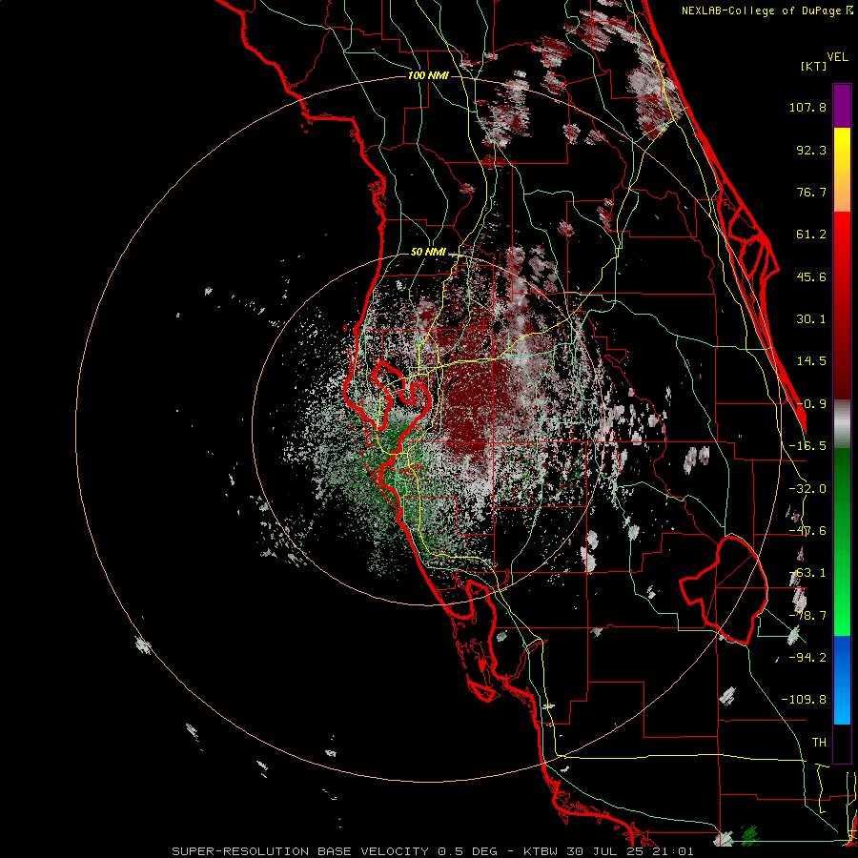The width and height of the screenshot is (858, 858).
Task: Pick the red segment of the color bar
Action: 842,305
